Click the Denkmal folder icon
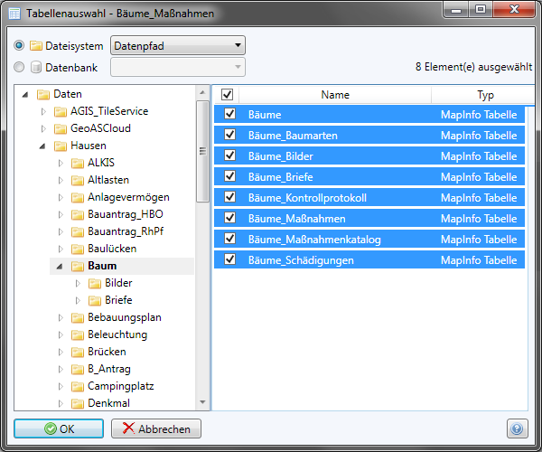 tap(78, 403)
